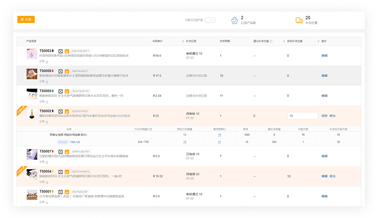Image resolution: width=378 pixels, height=218 pixels.
Task: Sort by the 补货记录 column header
Action: (192, 41)
